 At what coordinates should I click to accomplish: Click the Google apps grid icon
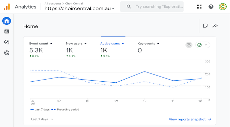coord(199,7)
